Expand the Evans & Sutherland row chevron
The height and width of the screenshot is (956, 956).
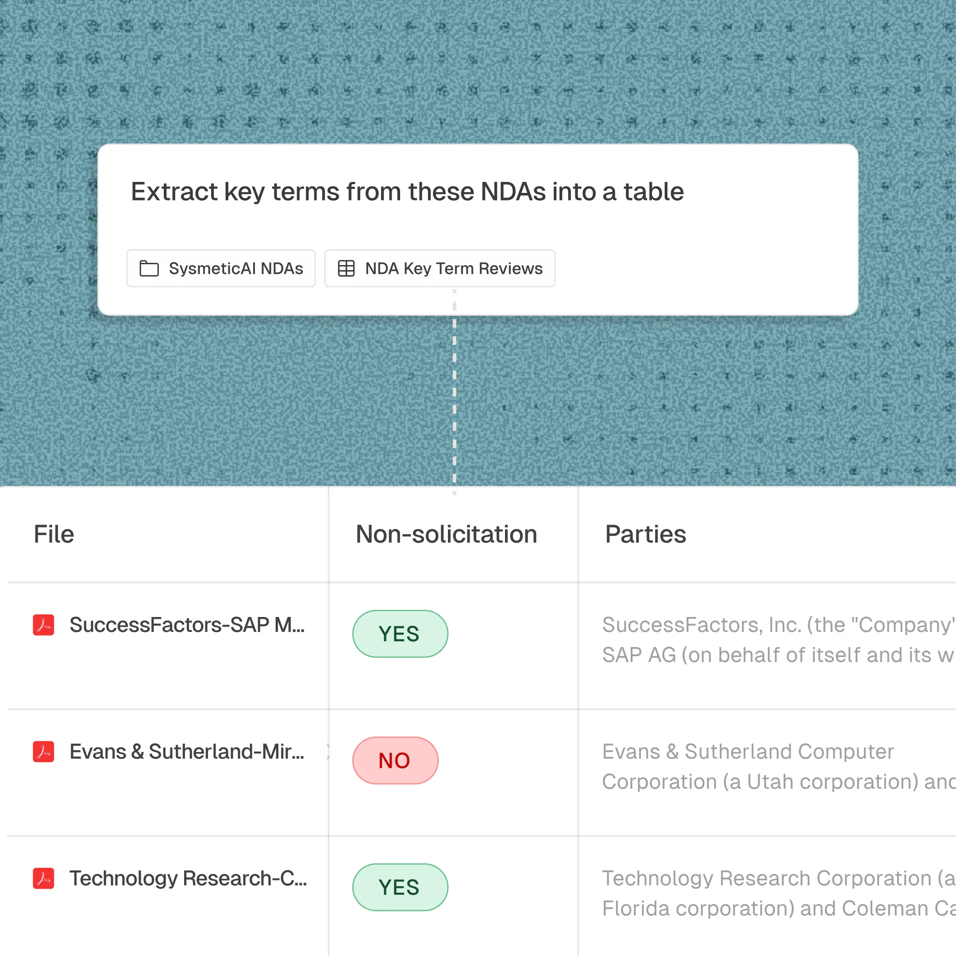328,752
